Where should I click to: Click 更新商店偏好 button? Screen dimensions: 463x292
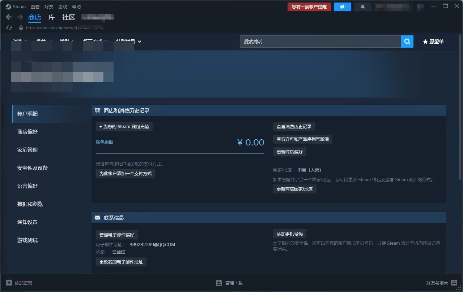(x=290, y=152)
